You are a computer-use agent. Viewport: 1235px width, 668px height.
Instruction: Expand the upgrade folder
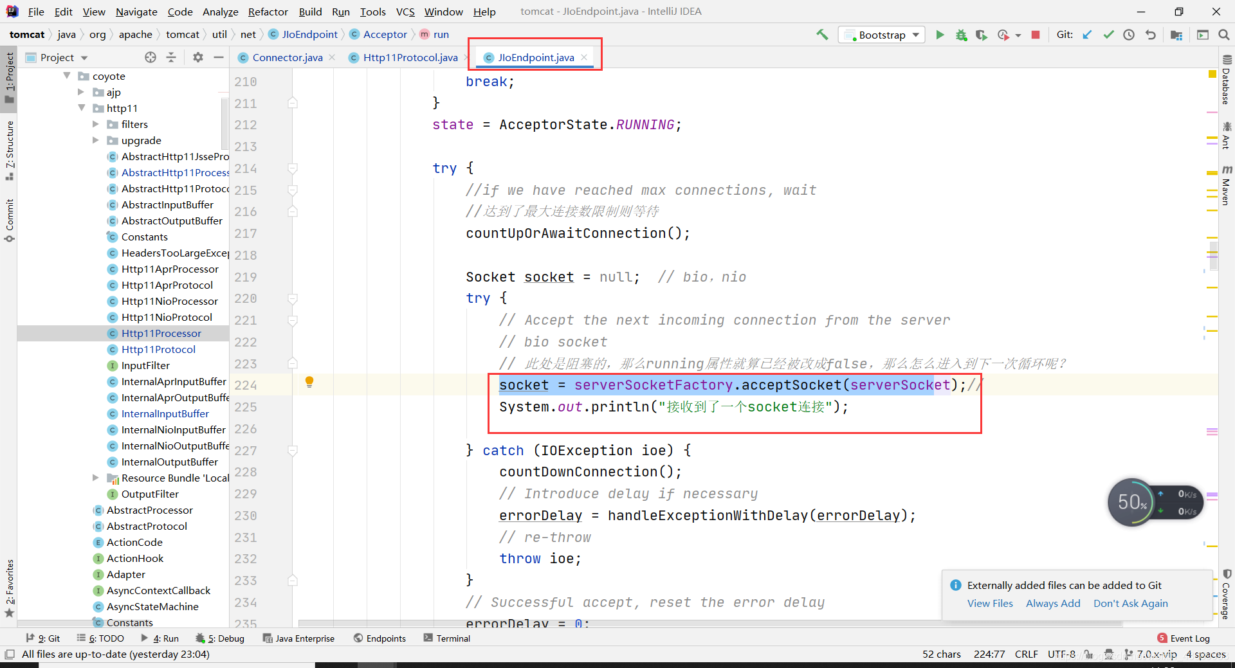pyautogui.click(x=95, y=140)
